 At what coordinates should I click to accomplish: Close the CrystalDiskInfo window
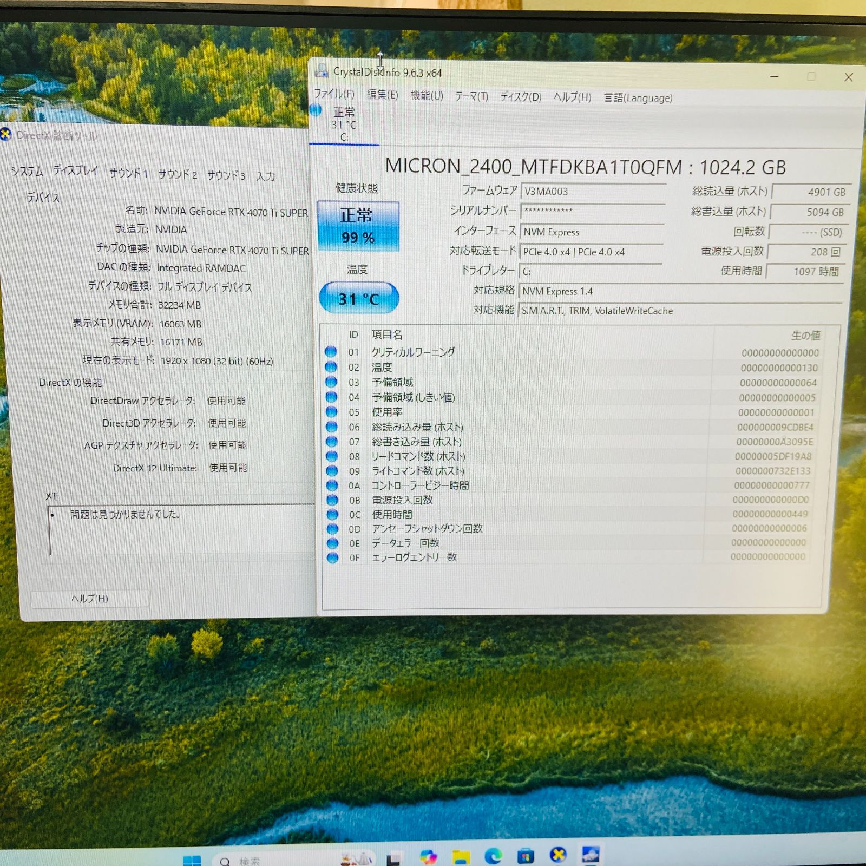[848, 77]
